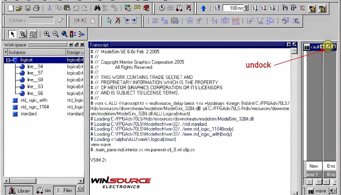
Task: Click the Paste clipboard icon
Action: 68,8
